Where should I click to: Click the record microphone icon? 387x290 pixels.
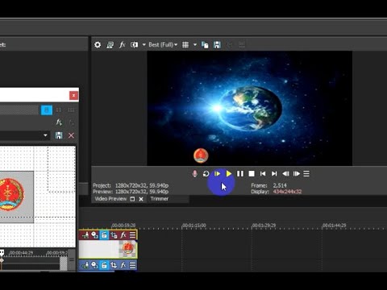[x=195, y=174]
